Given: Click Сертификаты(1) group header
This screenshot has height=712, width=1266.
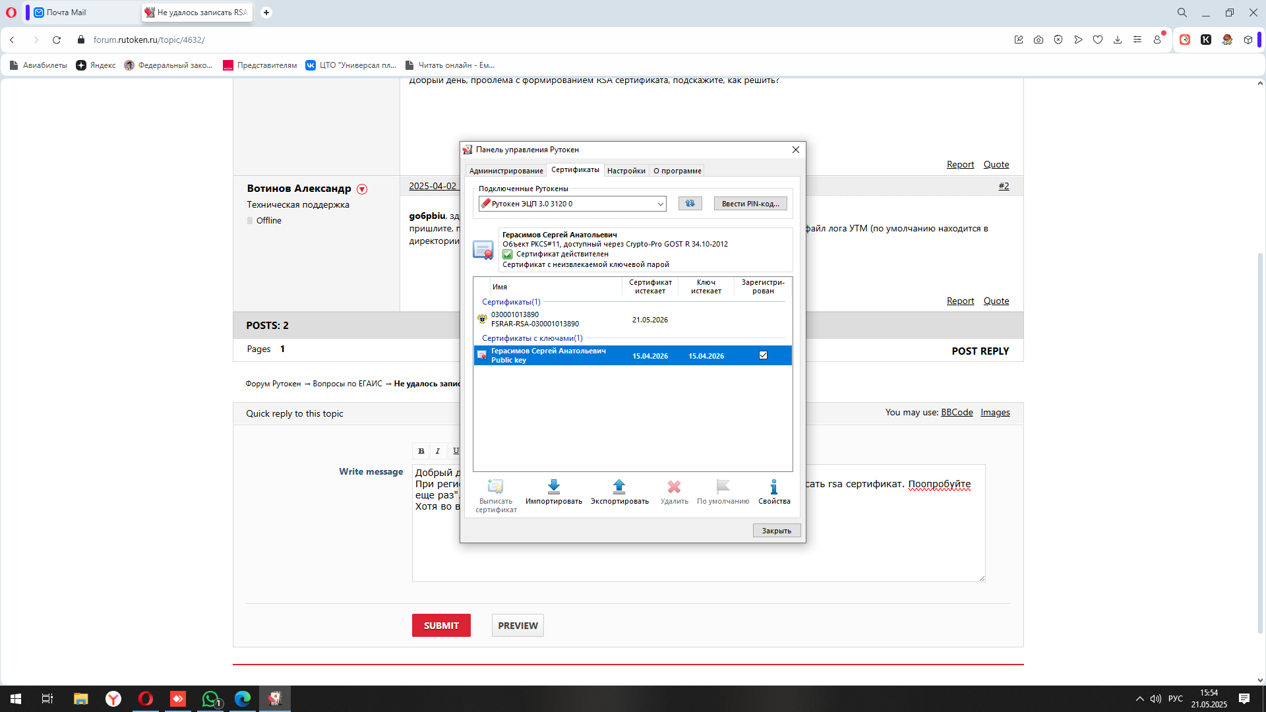Looking at the screenshot, I should pyautogui.click(x=511, y=302).
